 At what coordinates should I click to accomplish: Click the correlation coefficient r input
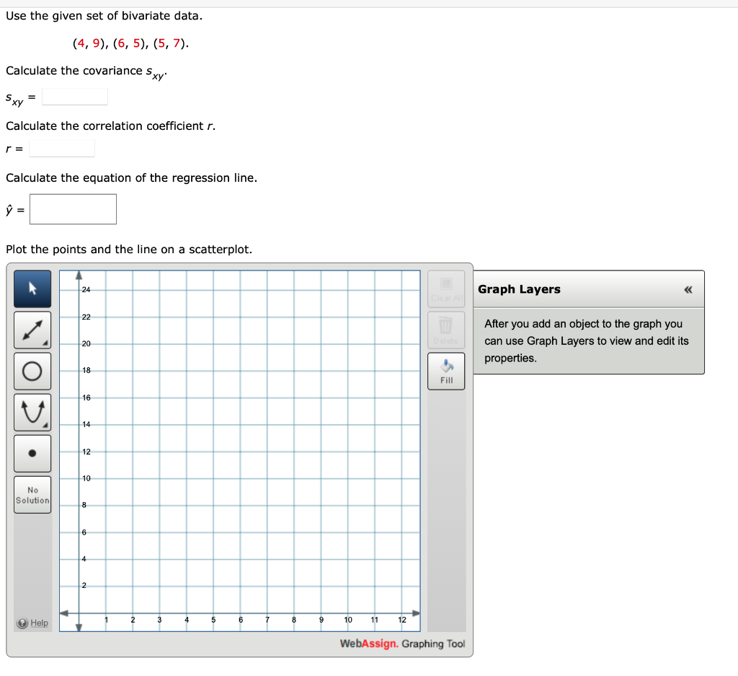click(x=62, y=149)
